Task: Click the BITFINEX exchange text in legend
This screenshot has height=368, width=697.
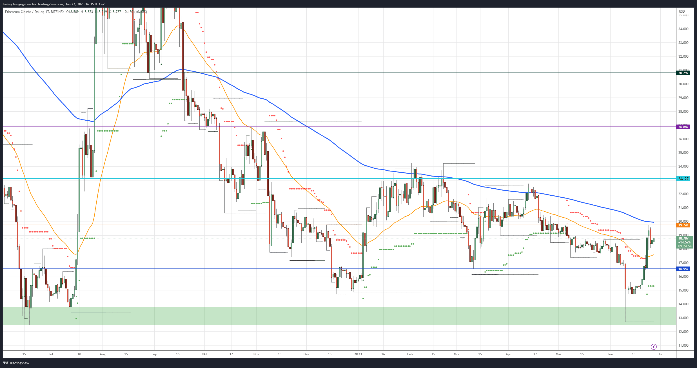Action: pos(57,12)
